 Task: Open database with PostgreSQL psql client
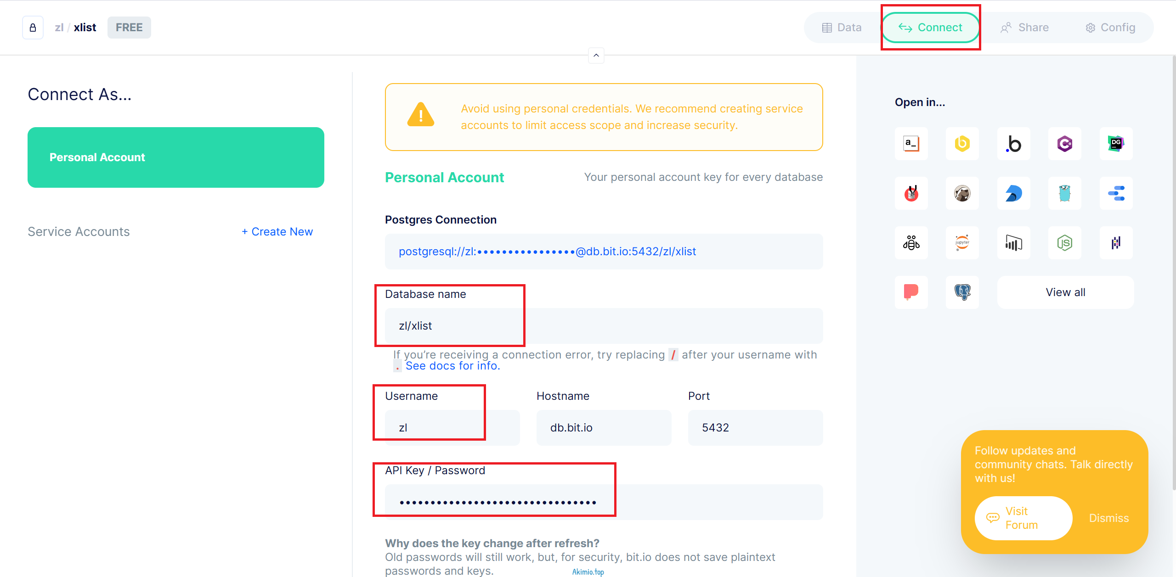pyautogui.click(x=962, y=292)
